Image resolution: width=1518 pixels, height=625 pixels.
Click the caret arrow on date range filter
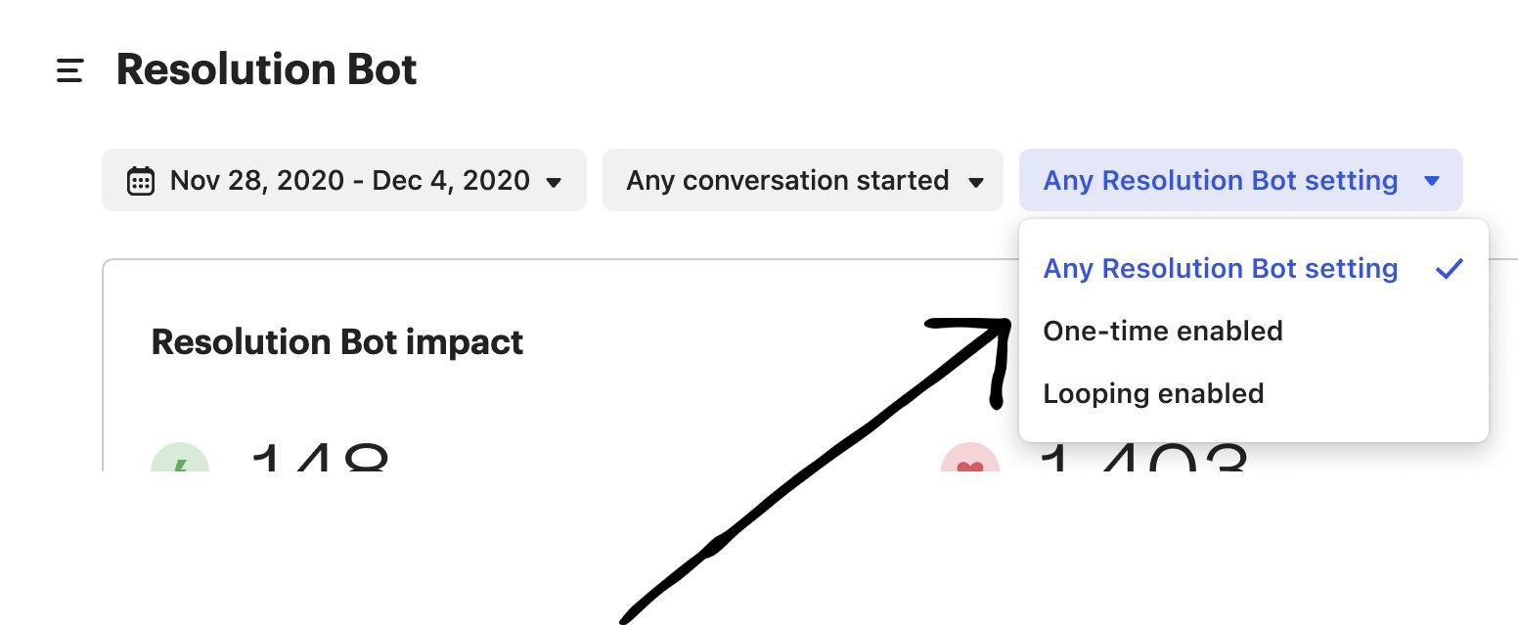(554, 182)
